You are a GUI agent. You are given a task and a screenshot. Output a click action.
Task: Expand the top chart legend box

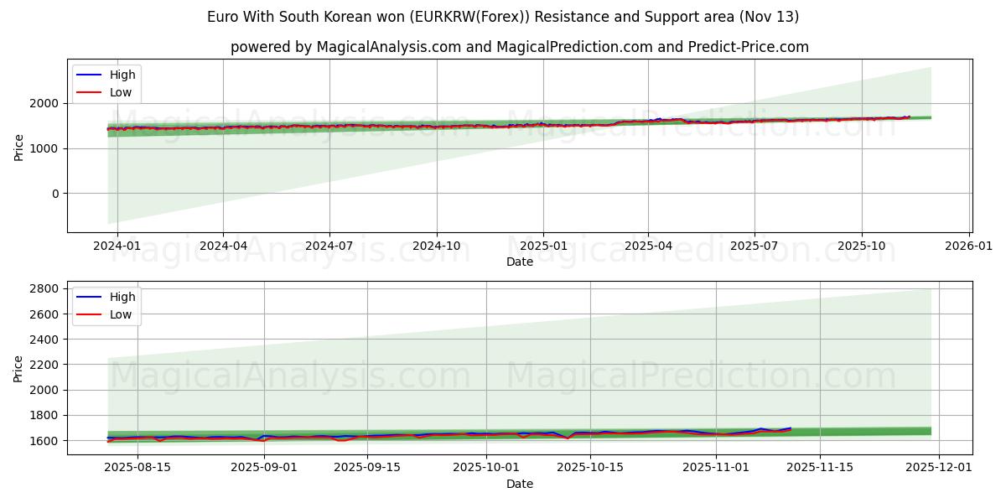pyautogui.click(x=105, y=82)
